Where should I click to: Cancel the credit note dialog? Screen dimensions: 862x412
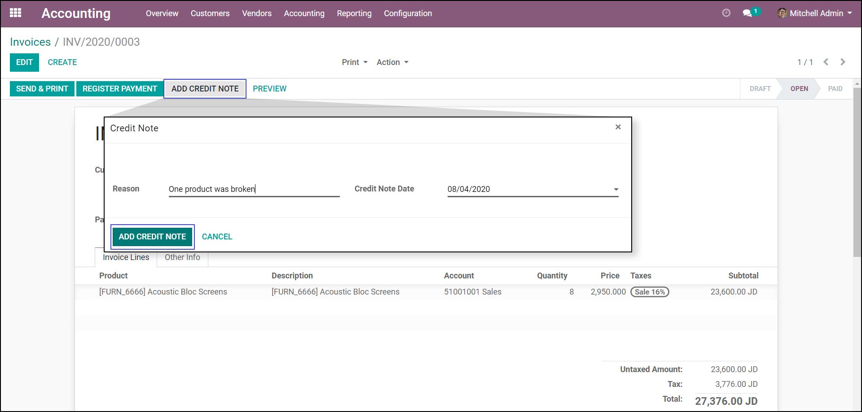tap(217, 237)
